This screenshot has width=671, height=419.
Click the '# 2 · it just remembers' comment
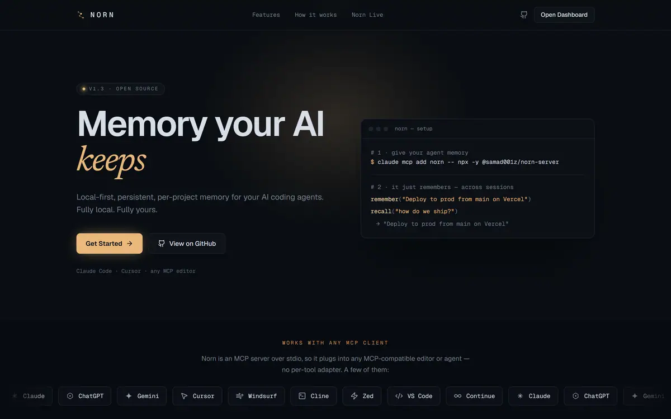[x=442, y=187]
